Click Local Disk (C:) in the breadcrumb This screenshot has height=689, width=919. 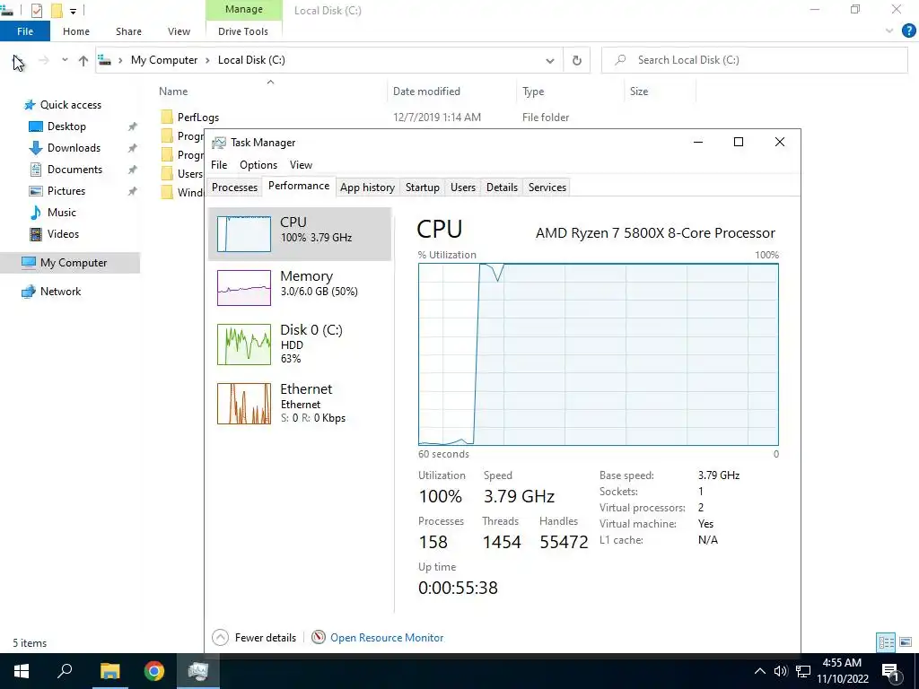[251, 60]
